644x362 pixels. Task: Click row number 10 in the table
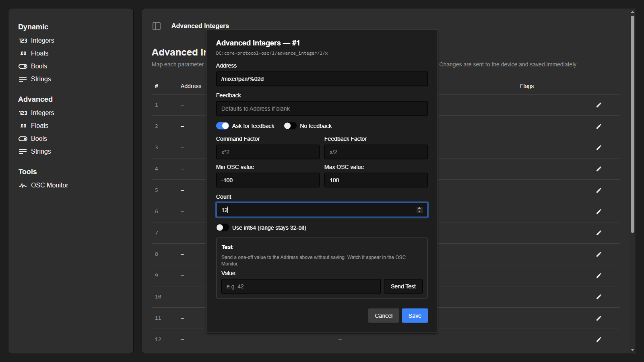tap(158, 297)
